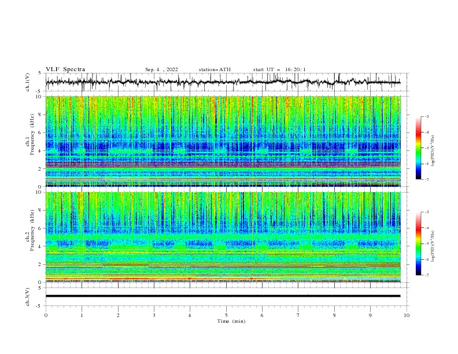
Task: Click the "start UT = 16:20: 1" text
Action: tap(279, 69)
